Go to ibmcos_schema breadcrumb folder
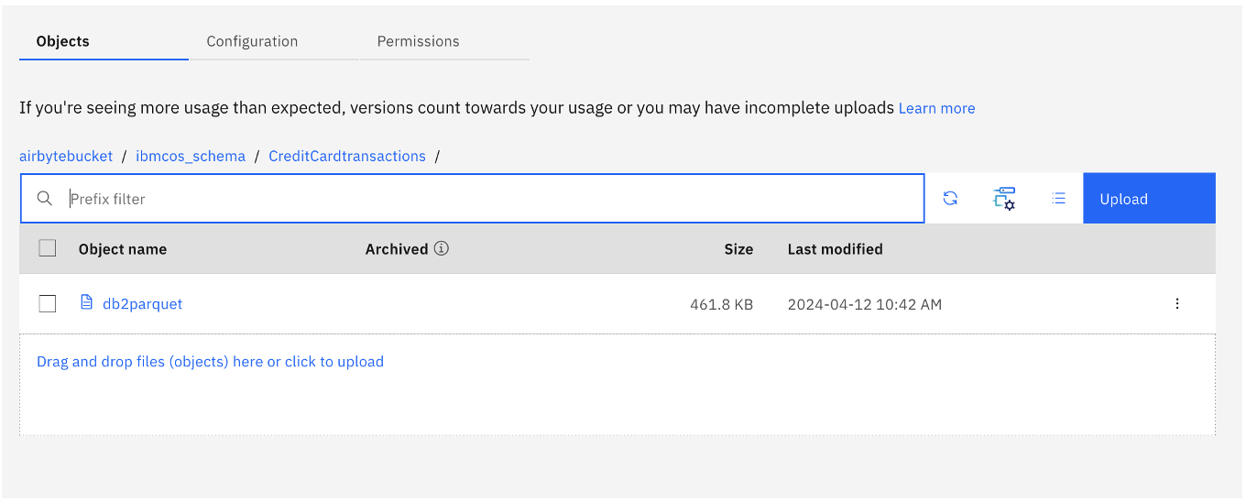The image size is (1246, 502). pos(191,156)
